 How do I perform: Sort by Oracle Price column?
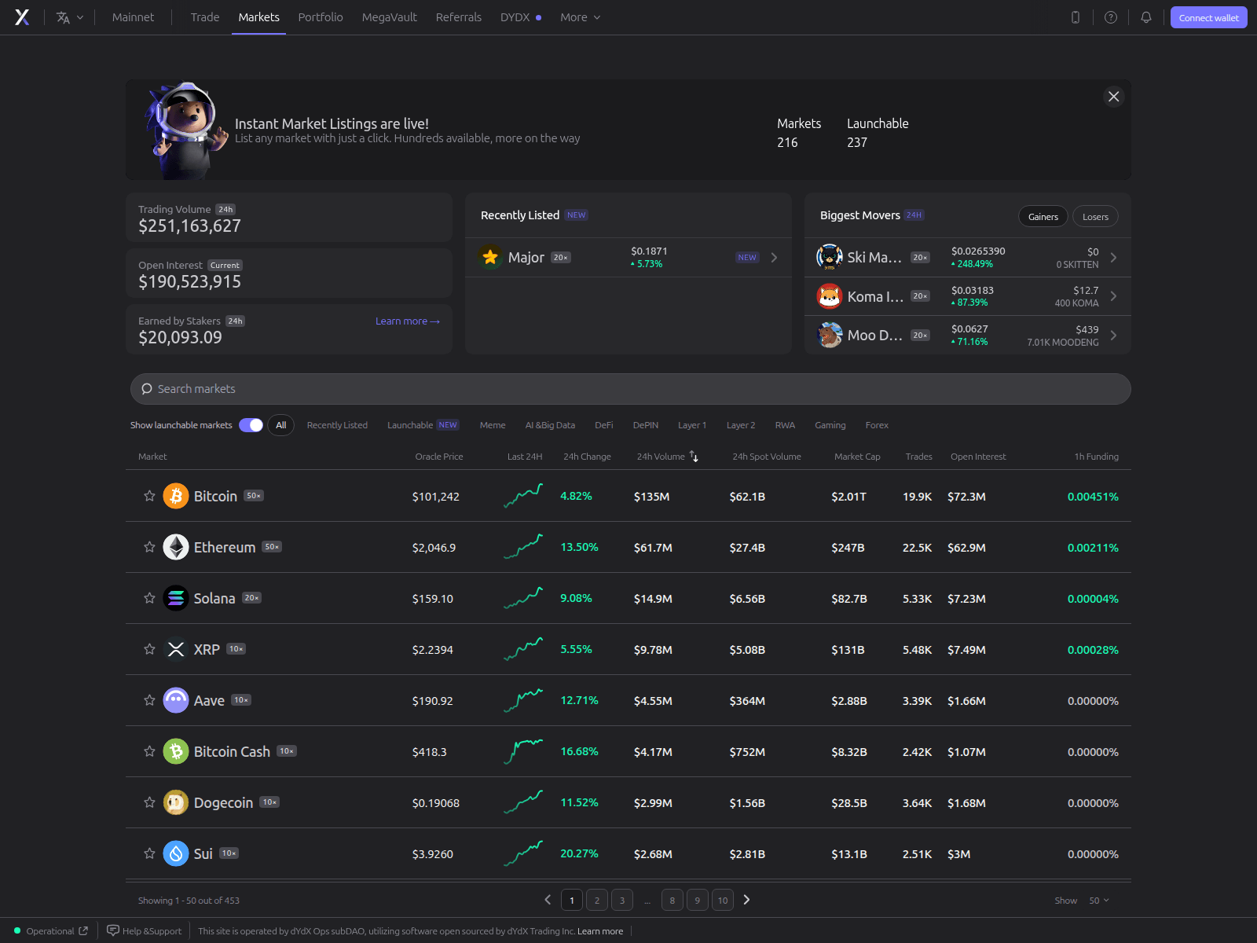[439, 457]
